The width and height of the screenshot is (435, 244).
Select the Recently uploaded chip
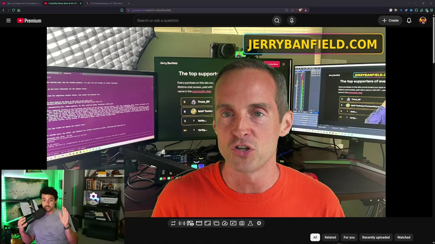click(376, 237)
